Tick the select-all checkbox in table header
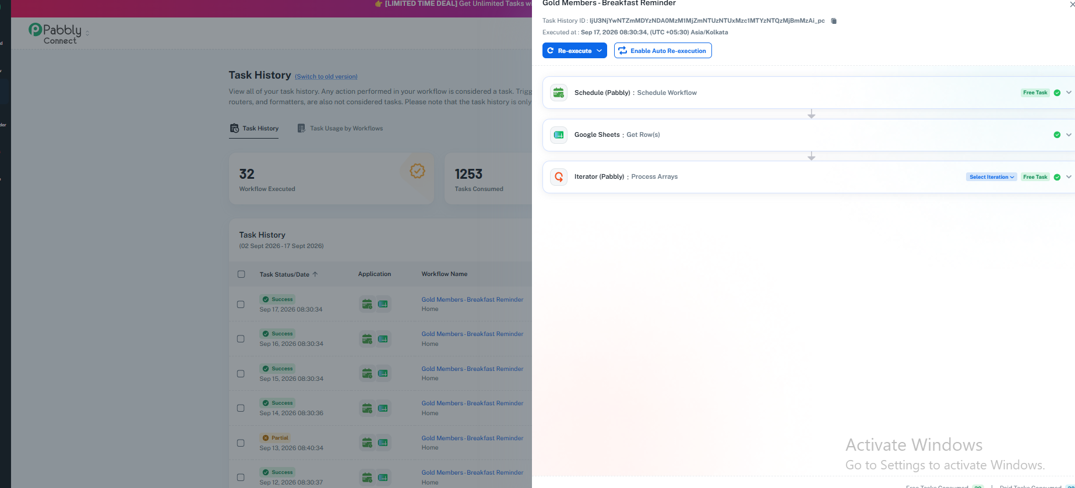 click(241, 274)
